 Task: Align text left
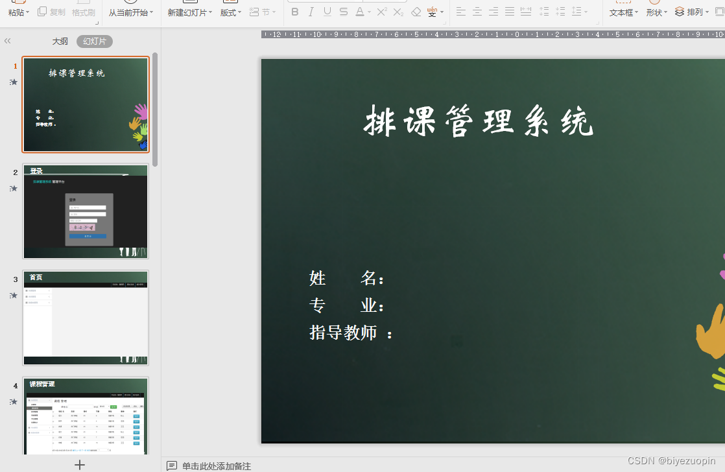pos(461,12)
